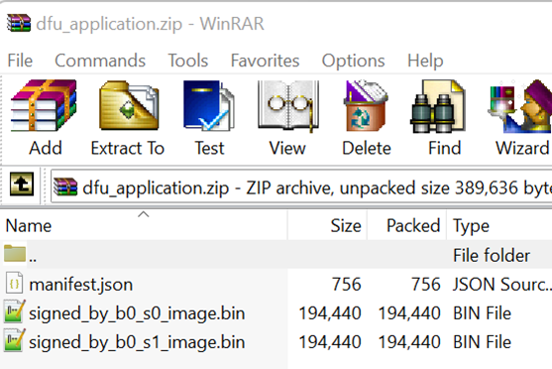
Task: Open the Favorites menu
Action: point(265,61)
